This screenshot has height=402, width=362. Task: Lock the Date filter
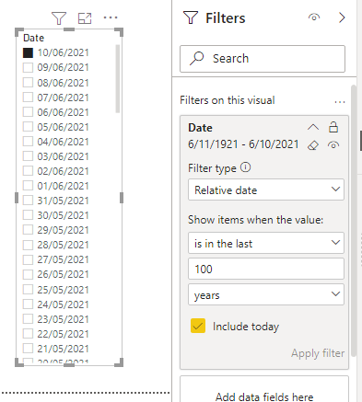pos(333,127)
